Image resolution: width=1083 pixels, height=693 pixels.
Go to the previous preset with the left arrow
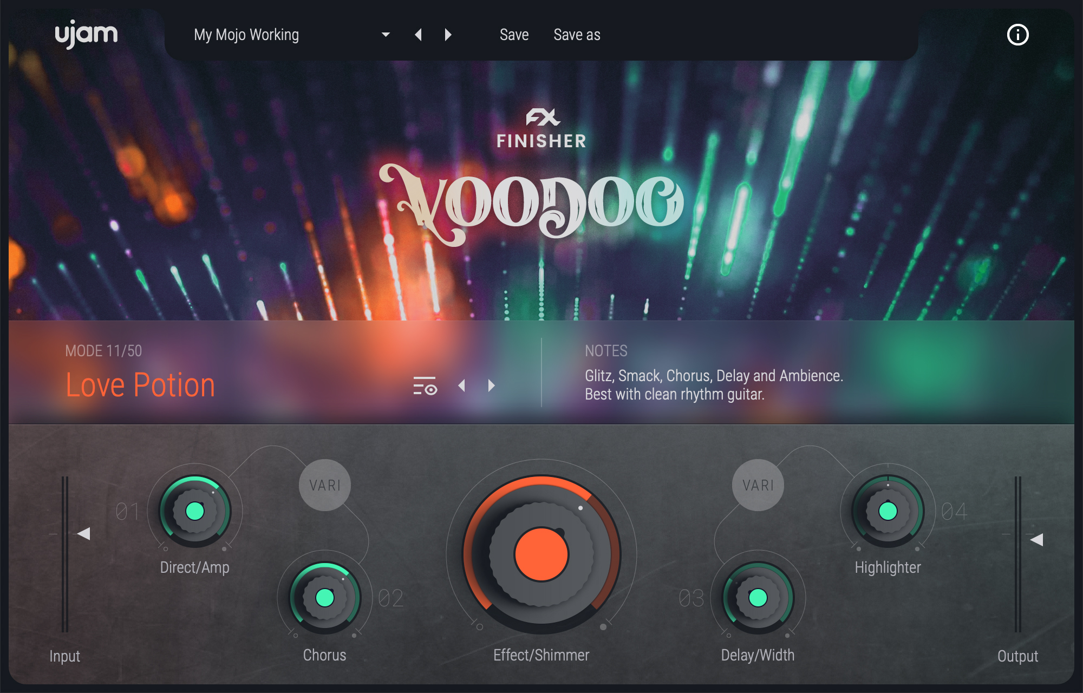418,35
